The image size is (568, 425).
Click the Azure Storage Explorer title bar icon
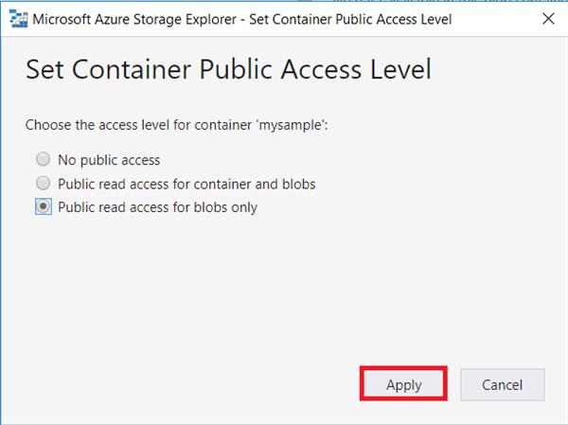pyautogui.click(x=17, y=18)
